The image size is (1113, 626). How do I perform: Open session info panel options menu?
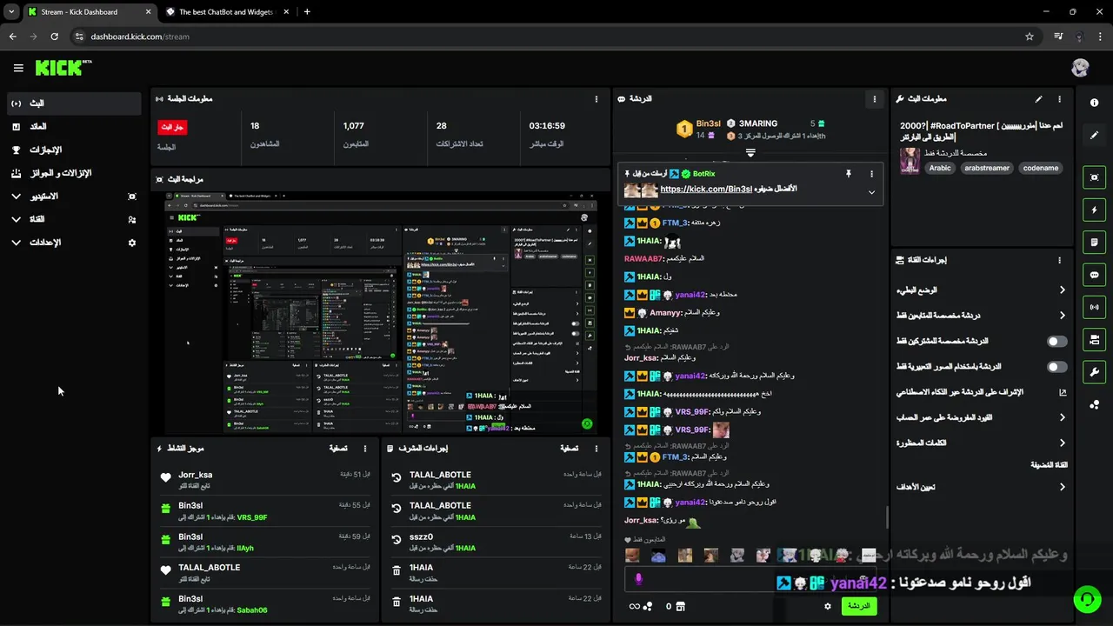tap(596, 99)
